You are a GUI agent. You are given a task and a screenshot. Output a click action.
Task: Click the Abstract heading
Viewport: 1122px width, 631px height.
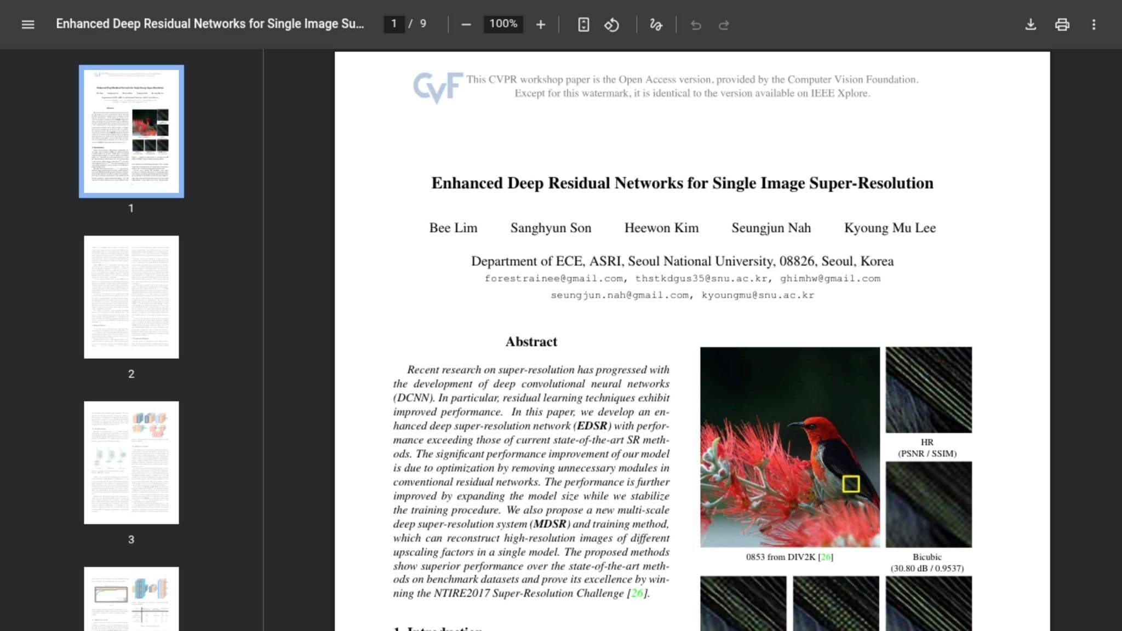point(531,342)
